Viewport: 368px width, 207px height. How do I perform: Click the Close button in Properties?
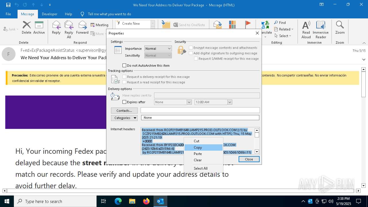coord(249,159)
